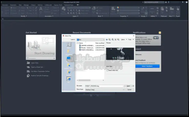Click Create New Folder icon in Select File
Image resolution: width=189 pixels, height=117 pixels.
point(118,40)
